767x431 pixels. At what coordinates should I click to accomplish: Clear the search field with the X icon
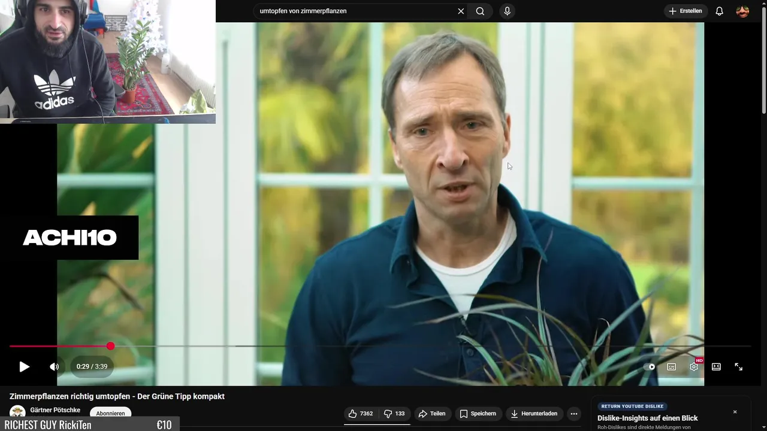[x=461, y=11]
